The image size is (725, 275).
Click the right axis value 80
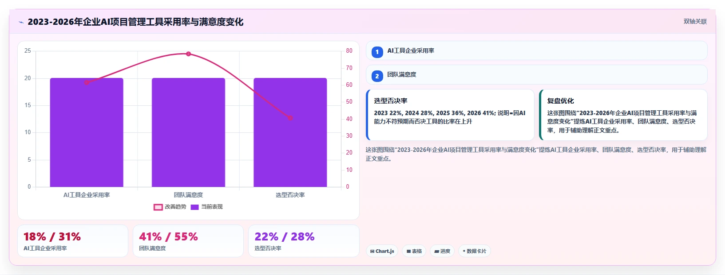[349, 51]
